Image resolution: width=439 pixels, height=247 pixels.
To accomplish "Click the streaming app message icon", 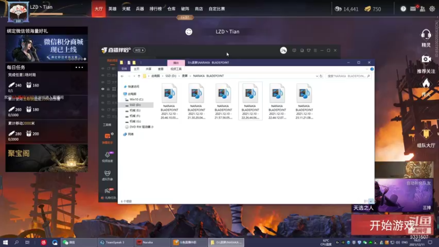I will (294, 50).
